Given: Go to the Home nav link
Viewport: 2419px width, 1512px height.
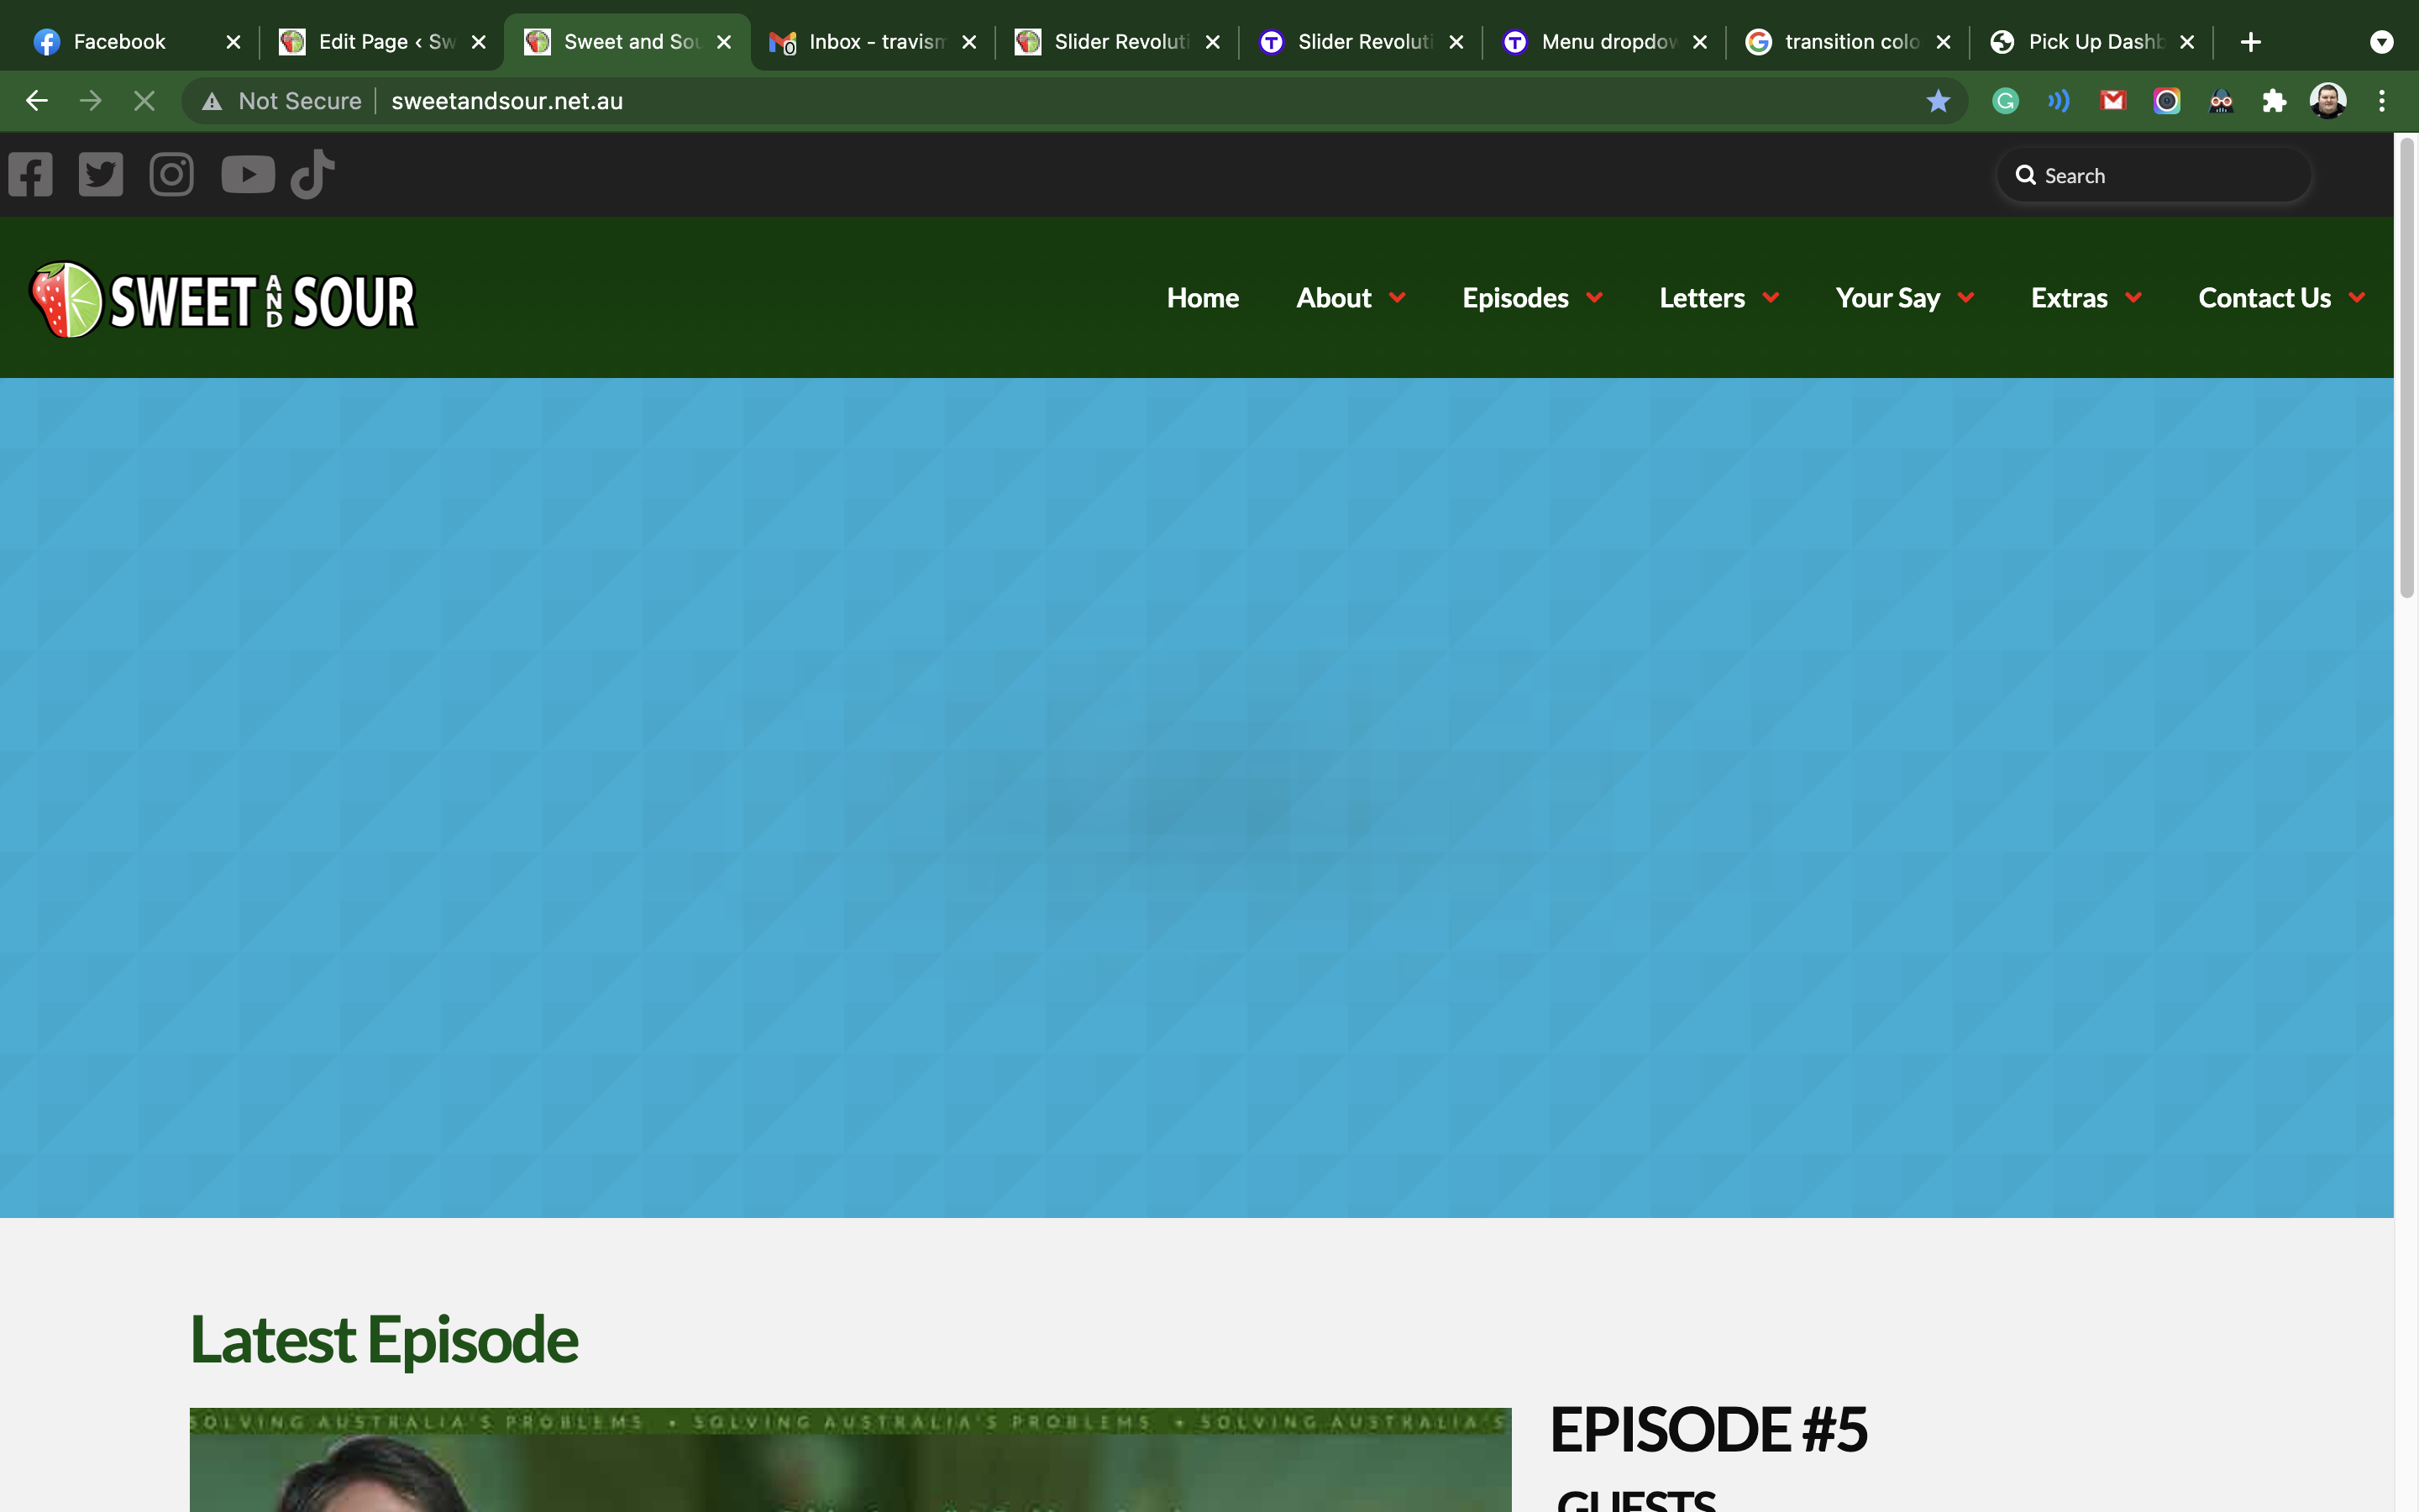Looking at the screenshot, I should [x=1203, y=298].
